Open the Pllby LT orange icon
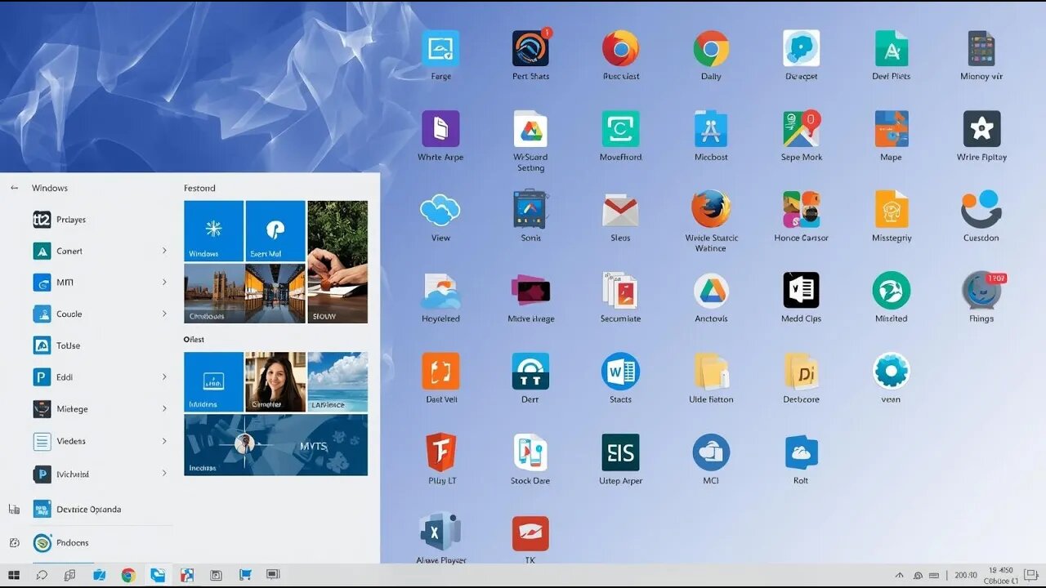 441,452
